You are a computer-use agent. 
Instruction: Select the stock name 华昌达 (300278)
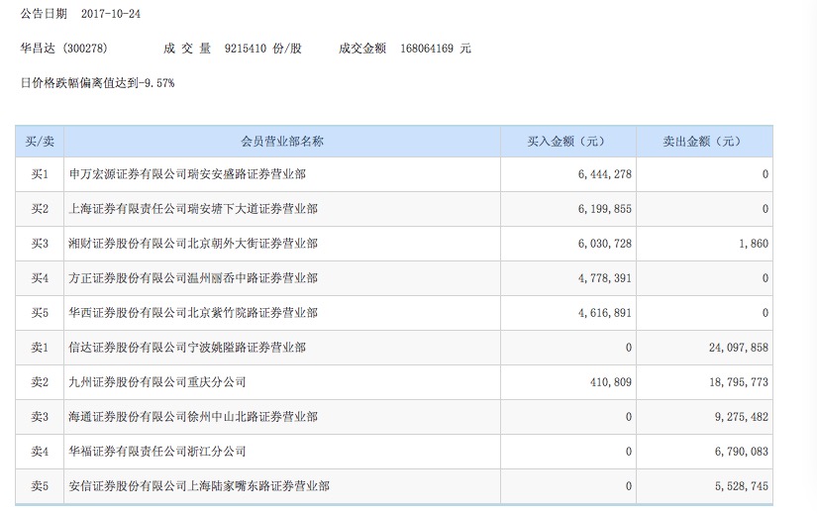63,49
